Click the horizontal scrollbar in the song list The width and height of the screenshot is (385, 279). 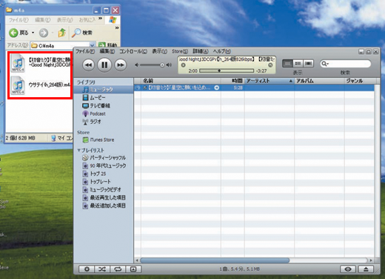(x=215, y=260)
